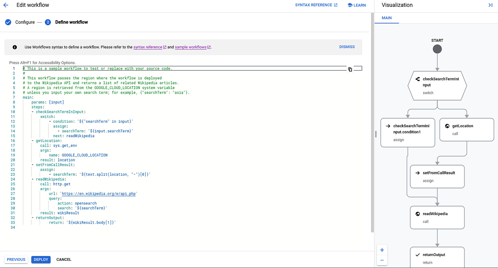Select the MAIN tab in Visualization
Image resolution: width=498 pixels, height=268 pixels.
pyautogui.click(x=386, y=18)
